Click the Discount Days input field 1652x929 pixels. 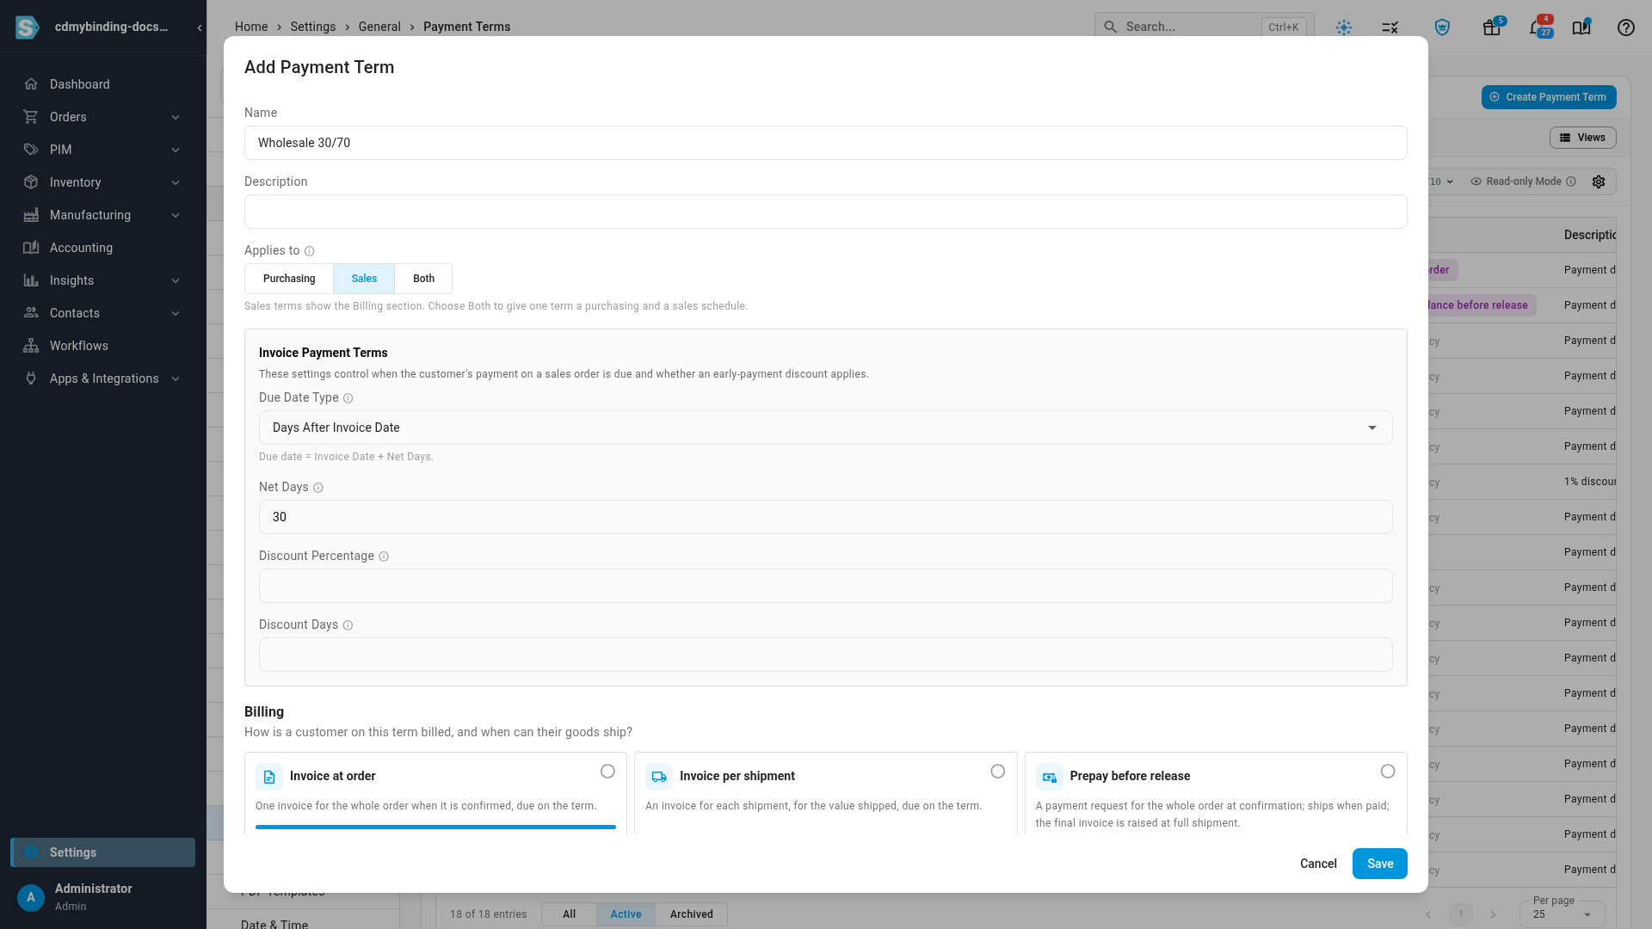pos(825,655)
